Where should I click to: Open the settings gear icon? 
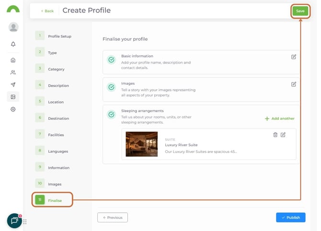[x=13, y=109]
